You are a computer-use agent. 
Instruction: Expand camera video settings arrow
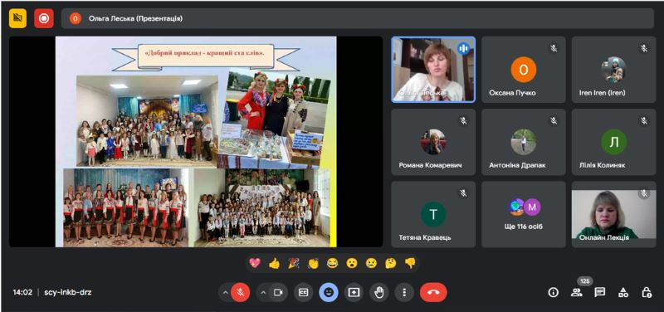(x=263, y=292)
